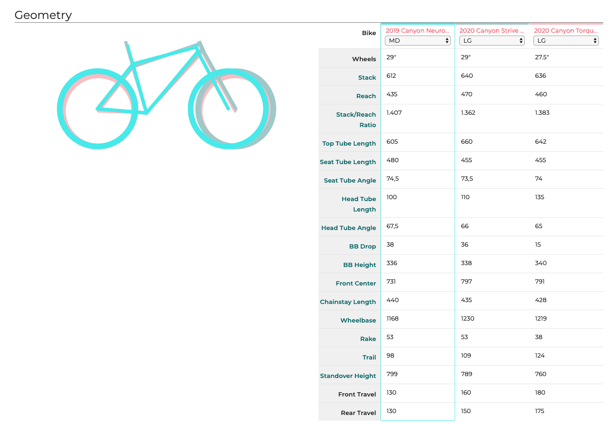616x424 pixels.
Task: Click the Wheels row label
Action: click(364, 59)
